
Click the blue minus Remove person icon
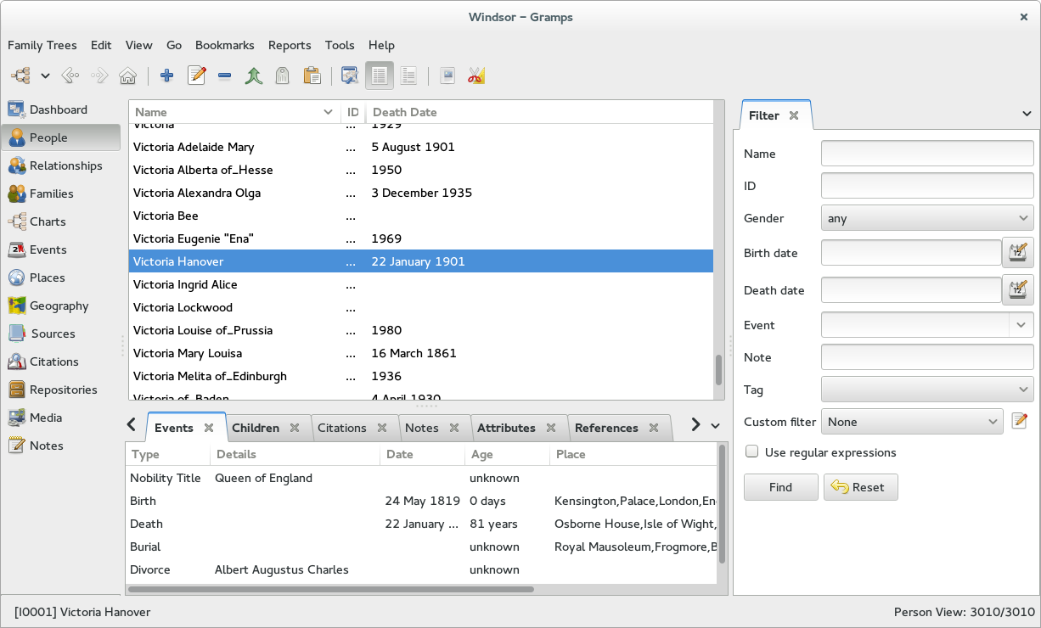point(224,76)
